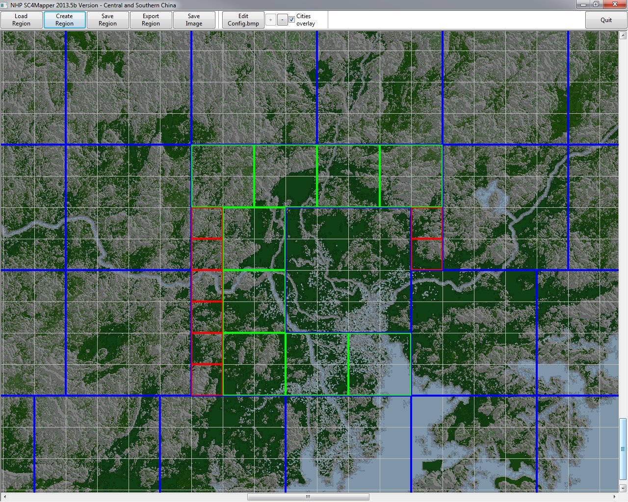This screenshot has height=502, width=628.
Task: Click the horizontal scrollbar thumb
Action: click(308, 497)
